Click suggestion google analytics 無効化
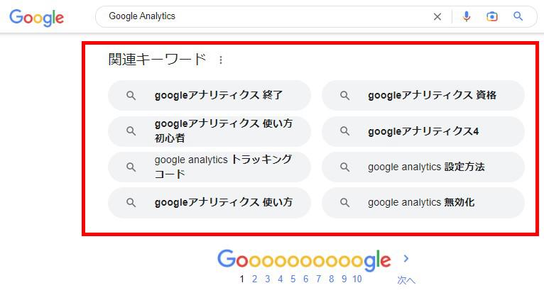The height and width of the screenshot is (300, 544). tap(423, 203)
